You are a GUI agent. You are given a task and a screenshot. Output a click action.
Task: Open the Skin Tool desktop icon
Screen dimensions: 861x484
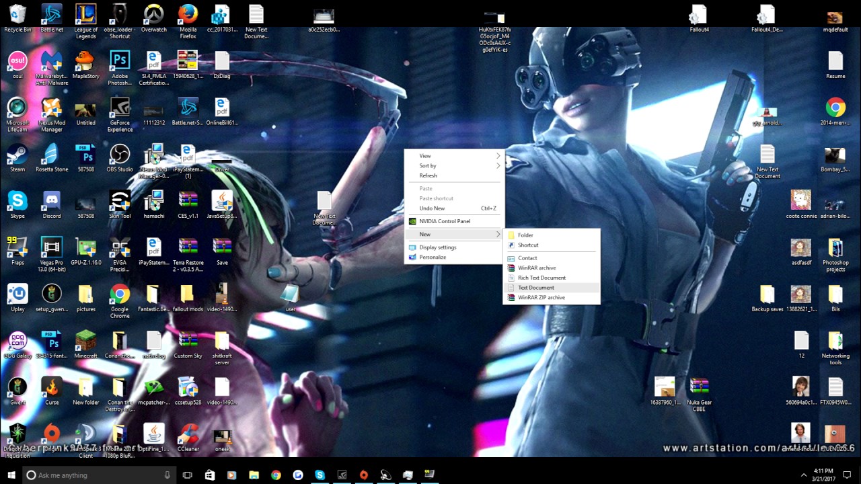120,204
